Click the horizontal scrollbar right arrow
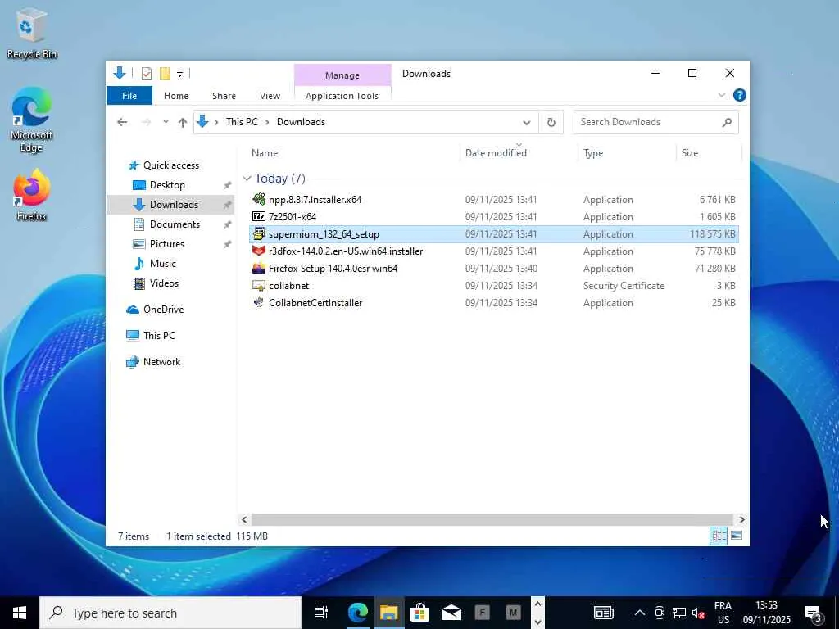Image resolution: width=839 pixels, height=629 pixels. 741,519
